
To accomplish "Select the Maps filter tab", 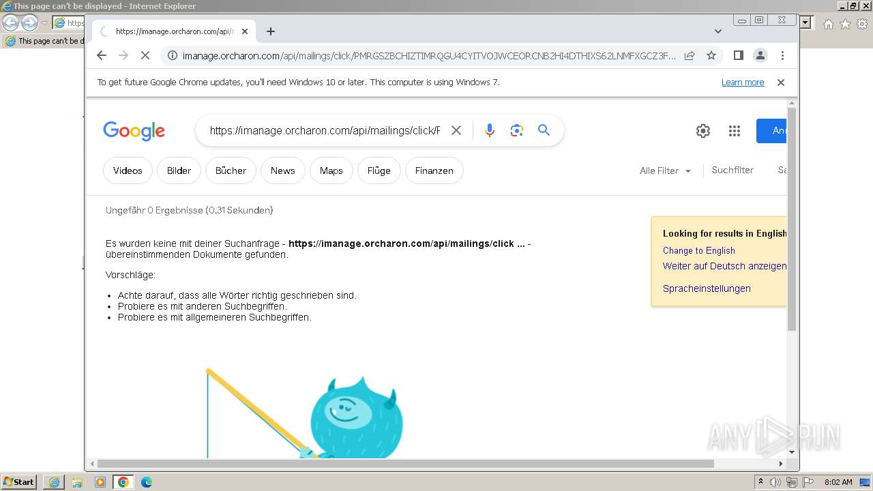I will pos(331,170).
